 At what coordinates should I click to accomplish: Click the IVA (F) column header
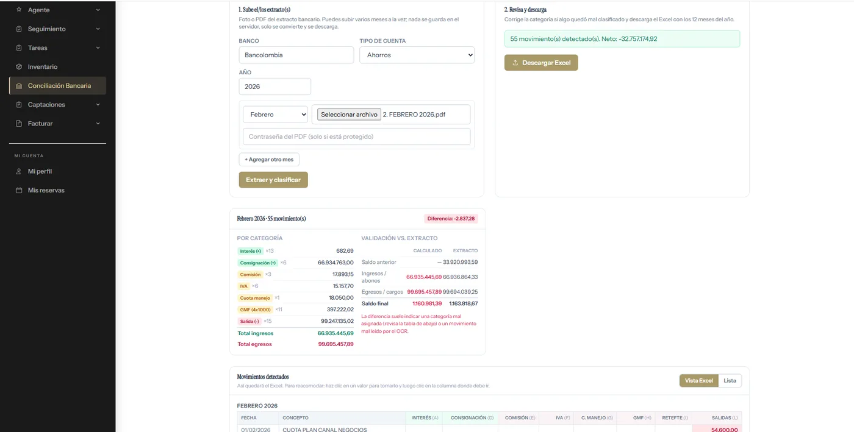click(x=557, y=418)
